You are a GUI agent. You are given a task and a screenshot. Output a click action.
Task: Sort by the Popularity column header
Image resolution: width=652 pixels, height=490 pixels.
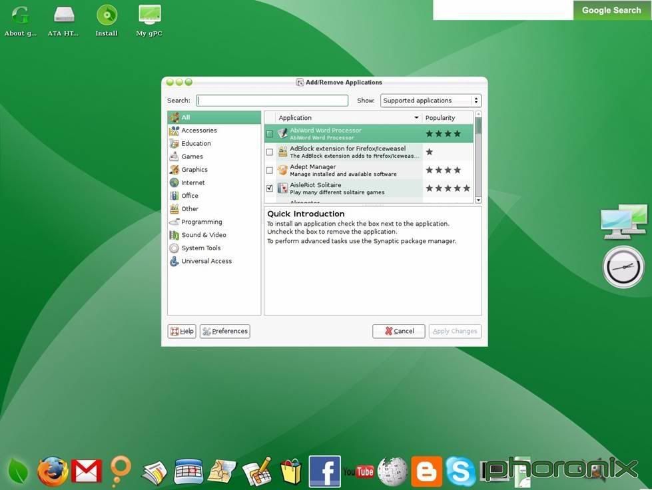coord(448,118)
